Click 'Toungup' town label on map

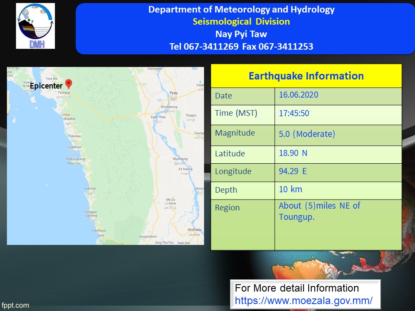tap(64, 92)
